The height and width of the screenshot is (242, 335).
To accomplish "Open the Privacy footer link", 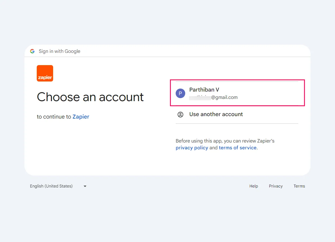I will point(276,186).
